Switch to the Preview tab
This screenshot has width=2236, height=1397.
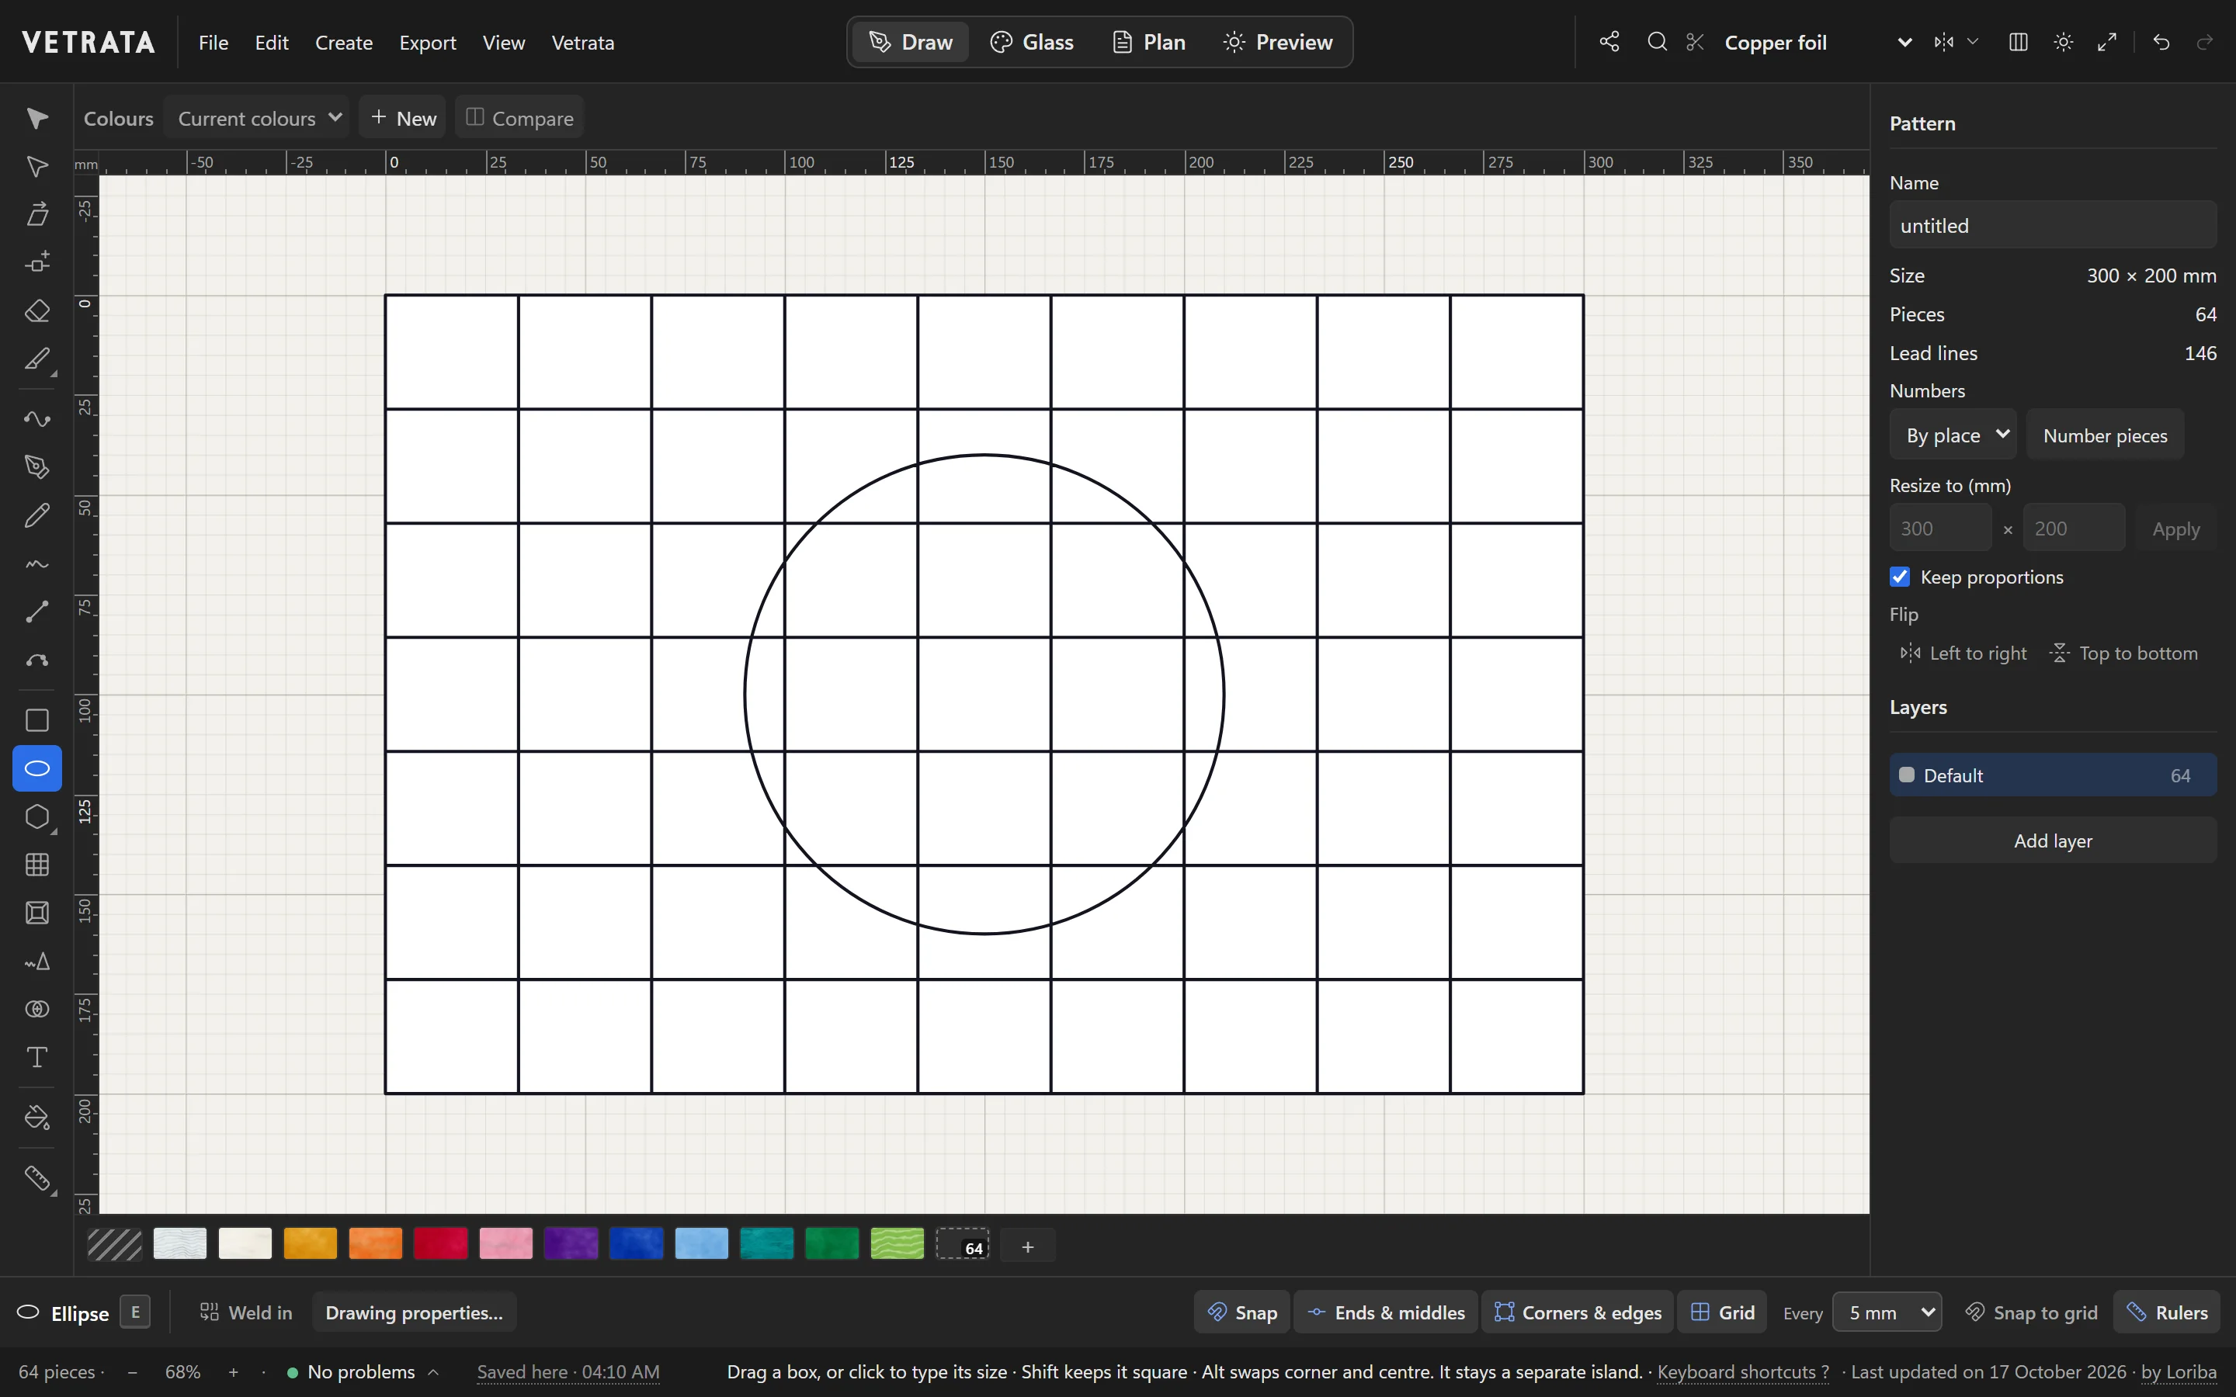click(x=1278, y=42)
